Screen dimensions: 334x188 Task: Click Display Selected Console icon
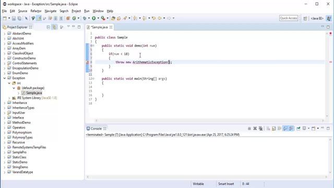coord(304,128)
